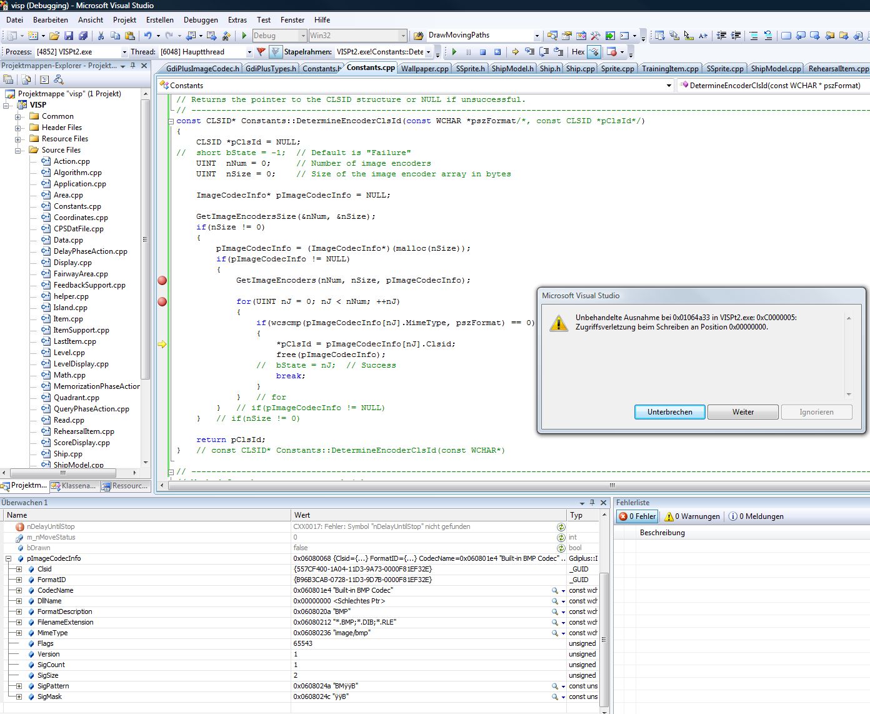Stop debugging with the square stop icon

(x=482, y=52)
